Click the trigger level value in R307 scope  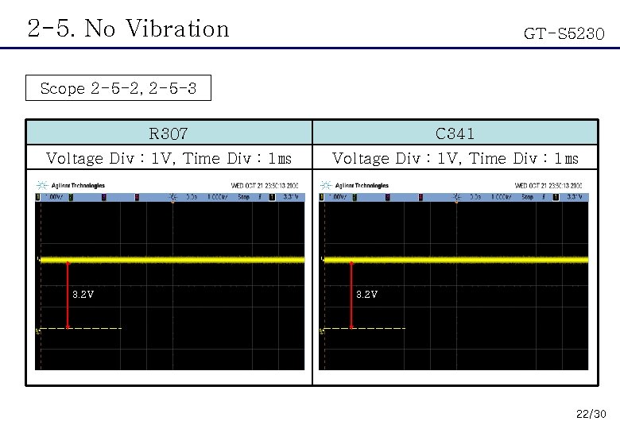[291, 197]
